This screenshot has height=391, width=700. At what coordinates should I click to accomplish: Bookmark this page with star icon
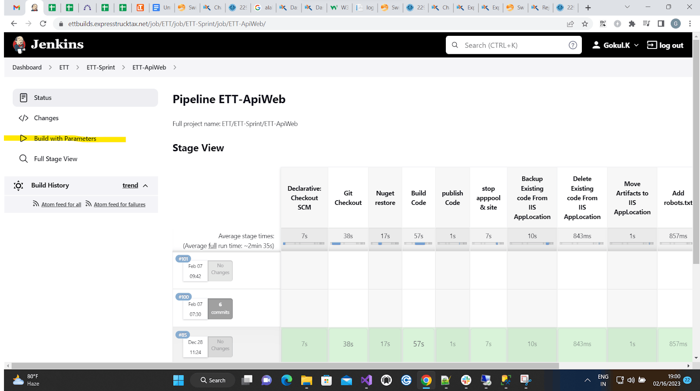click(585, 24)
